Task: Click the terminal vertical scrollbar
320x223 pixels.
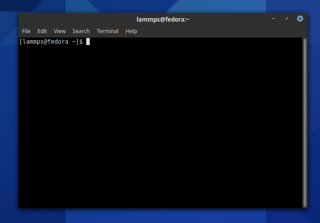Action: [305, 122]
